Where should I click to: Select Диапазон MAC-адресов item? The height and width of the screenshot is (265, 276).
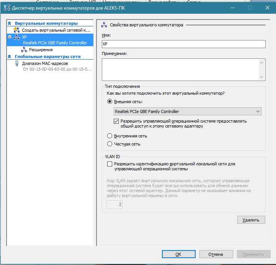pos(45,63)
